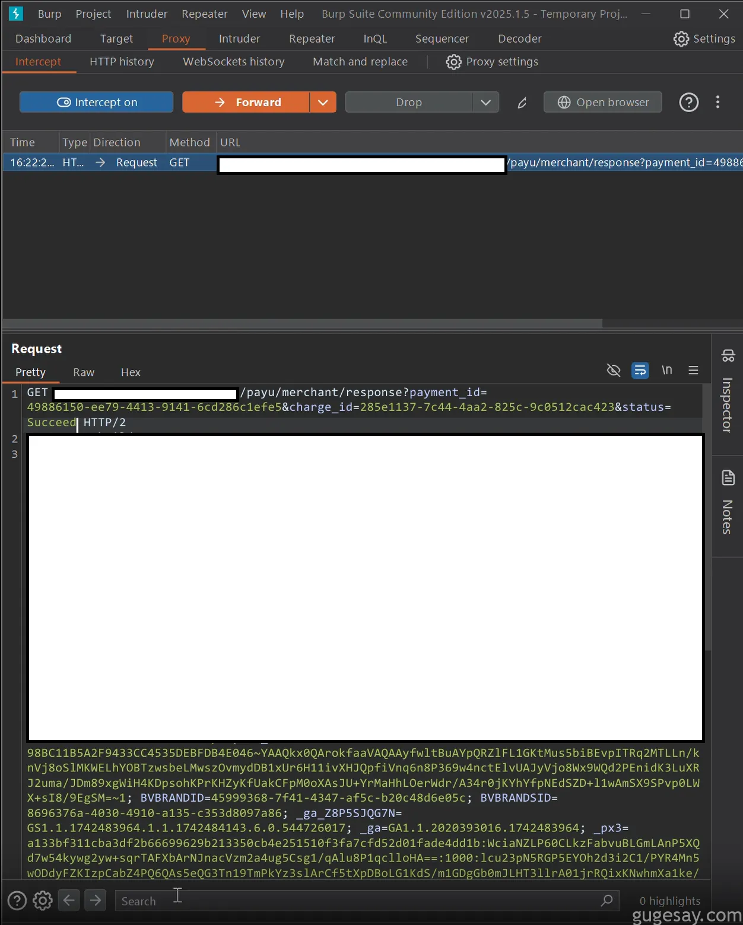Switch request view to Pretty
743x925 pixels.
point(30,372)
